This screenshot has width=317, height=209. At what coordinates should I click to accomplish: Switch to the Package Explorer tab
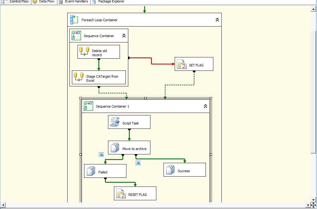coord(108,2)
